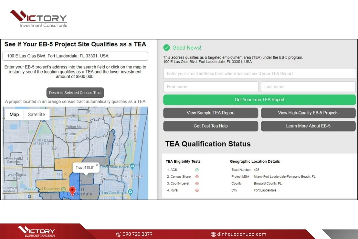The image size is (358, 239).
Task: Click the Las Olas Beach camera marker
Action: [x=130, y=191]
